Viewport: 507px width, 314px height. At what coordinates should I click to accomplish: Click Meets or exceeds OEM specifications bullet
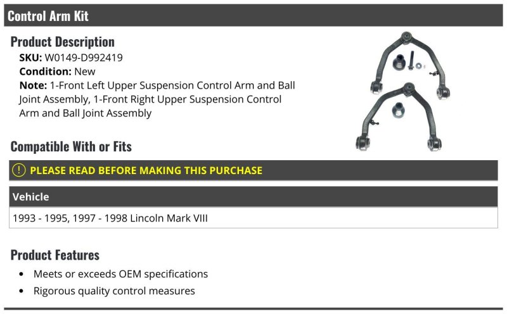[120, 274]
